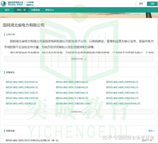Open the 孝感供电公司 link
Image resolution: width=158 pixels, height=144 pixels.
122,82
